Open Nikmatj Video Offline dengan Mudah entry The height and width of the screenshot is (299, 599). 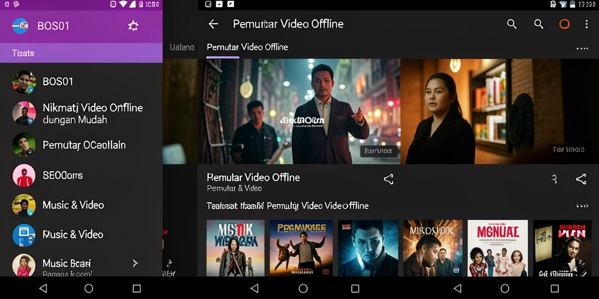point(92,114)
